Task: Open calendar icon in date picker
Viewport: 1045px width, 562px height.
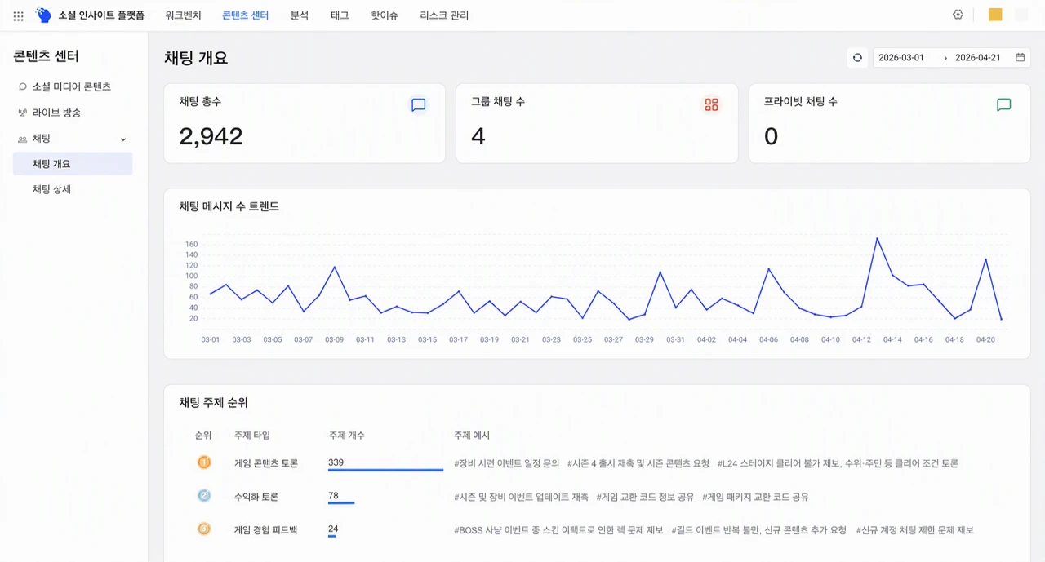Action: pos(1020,58)
